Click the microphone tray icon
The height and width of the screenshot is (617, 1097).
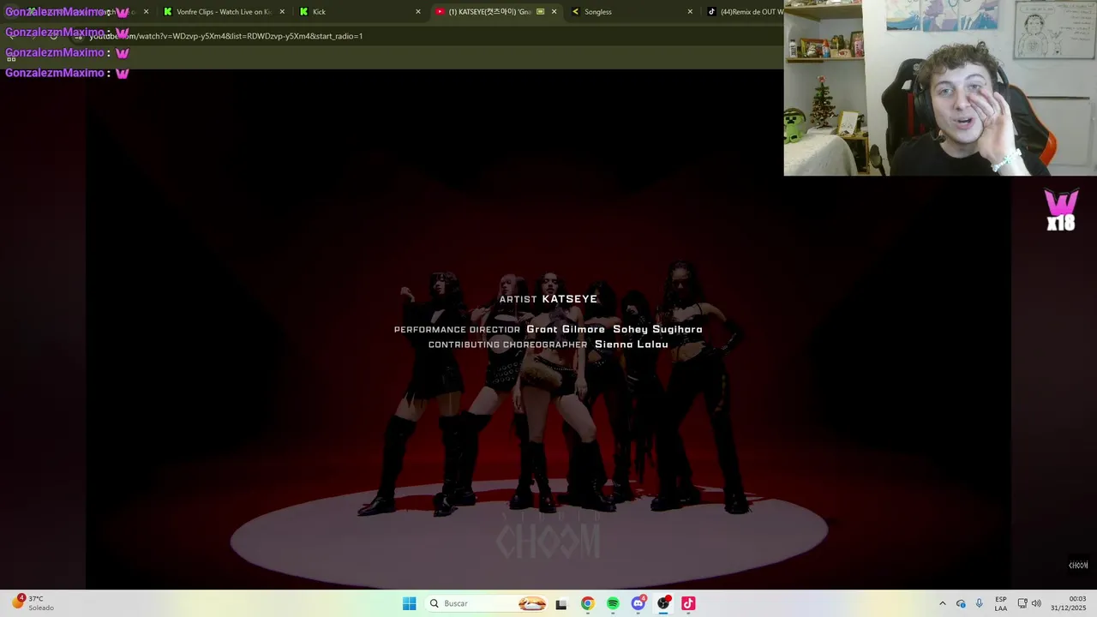point(979,603)
